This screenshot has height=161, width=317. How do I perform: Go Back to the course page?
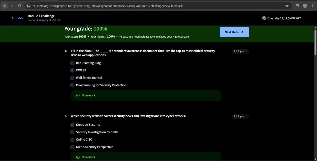click(x=17, y=18)
